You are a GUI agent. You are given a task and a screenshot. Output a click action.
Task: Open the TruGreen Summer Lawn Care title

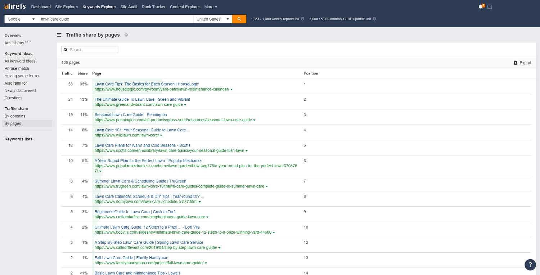click(x=140, y=181)
